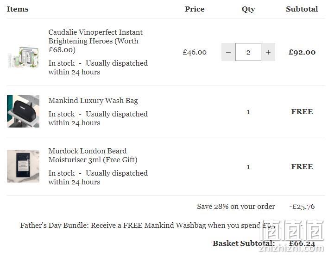Screen dimensions: 328x256
Task: Click the £46.00 unit price
Action: 195,52
